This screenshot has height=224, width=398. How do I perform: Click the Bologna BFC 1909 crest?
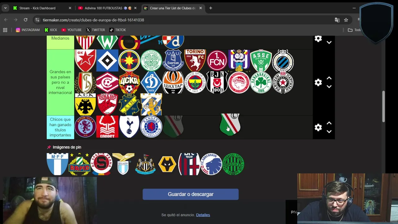coord(189,164)
